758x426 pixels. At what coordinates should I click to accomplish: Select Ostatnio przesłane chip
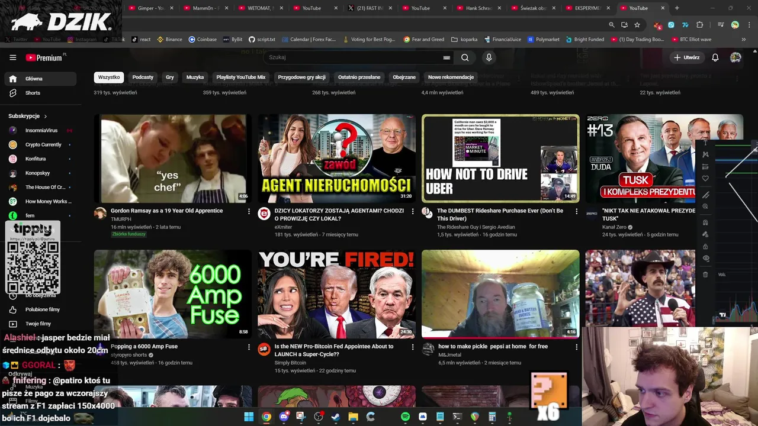pyautogui.click(x=359, y=77)
